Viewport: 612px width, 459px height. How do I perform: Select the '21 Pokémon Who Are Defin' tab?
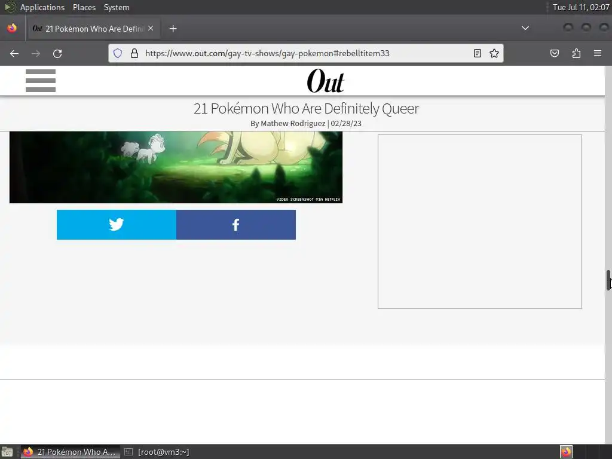coord(93,29)
